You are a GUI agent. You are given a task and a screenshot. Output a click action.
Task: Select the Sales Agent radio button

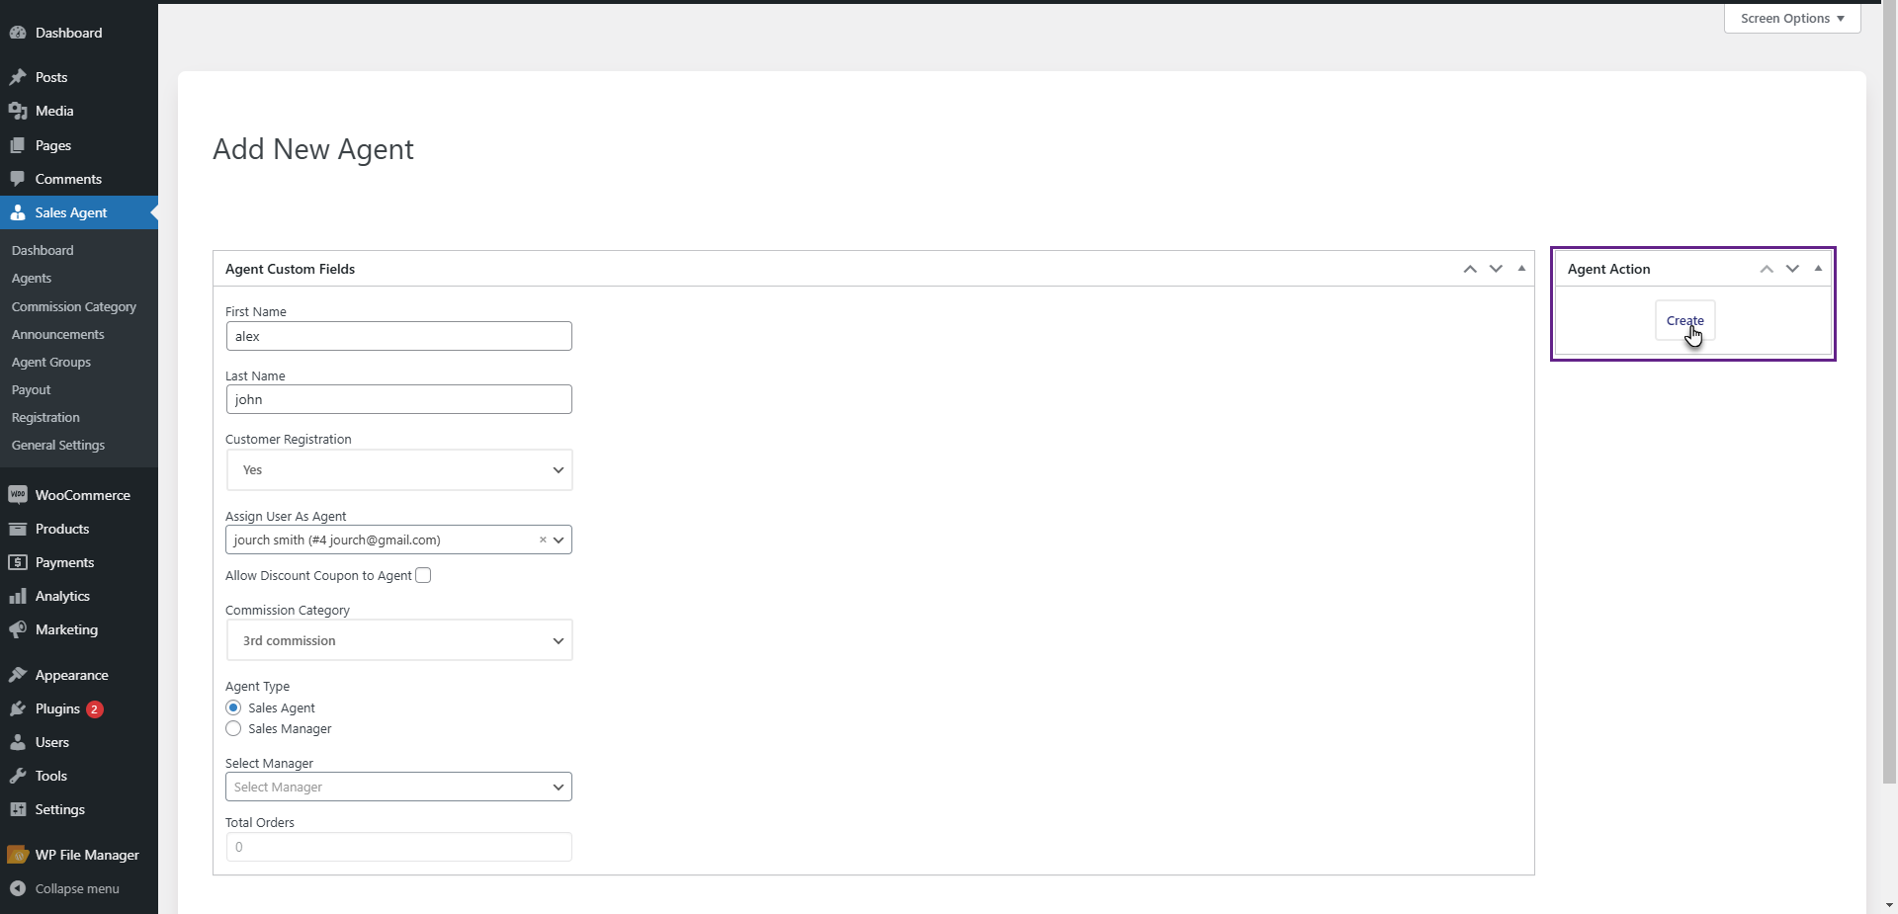coord(233,707)
